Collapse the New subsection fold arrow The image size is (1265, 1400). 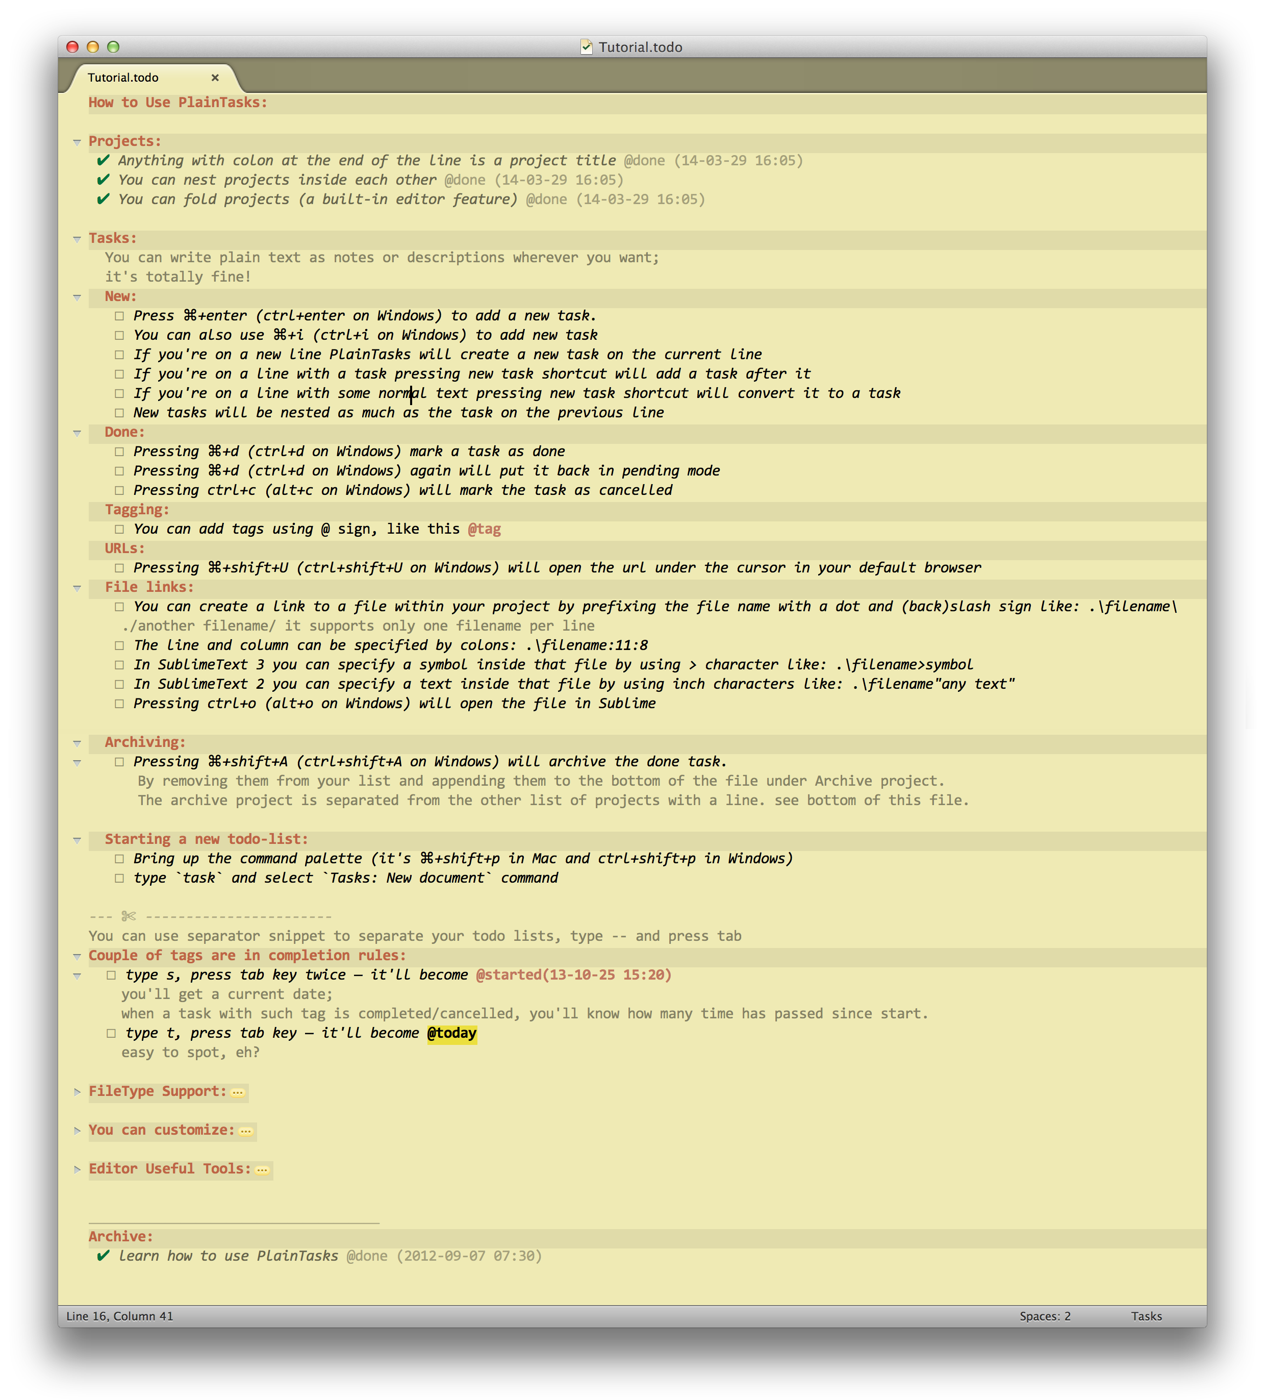[77, 297]
